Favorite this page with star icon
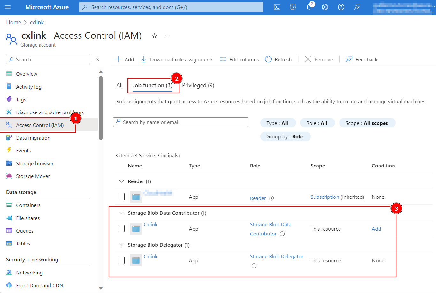The image size is (436, 293). pos(155,36)
